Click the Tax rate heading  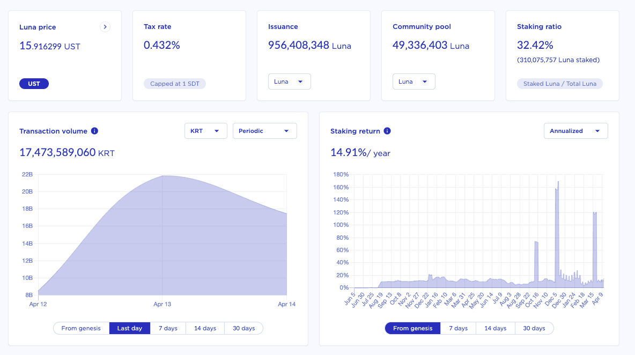[x=158, y=27]
